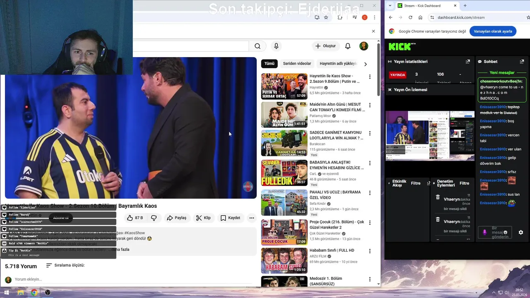Image resolution: width=530 pixels, height=298 pixels.
Task: Open the BABASIYLA ANLAŞTIK video thumbnail
Action: coord(284,173)
